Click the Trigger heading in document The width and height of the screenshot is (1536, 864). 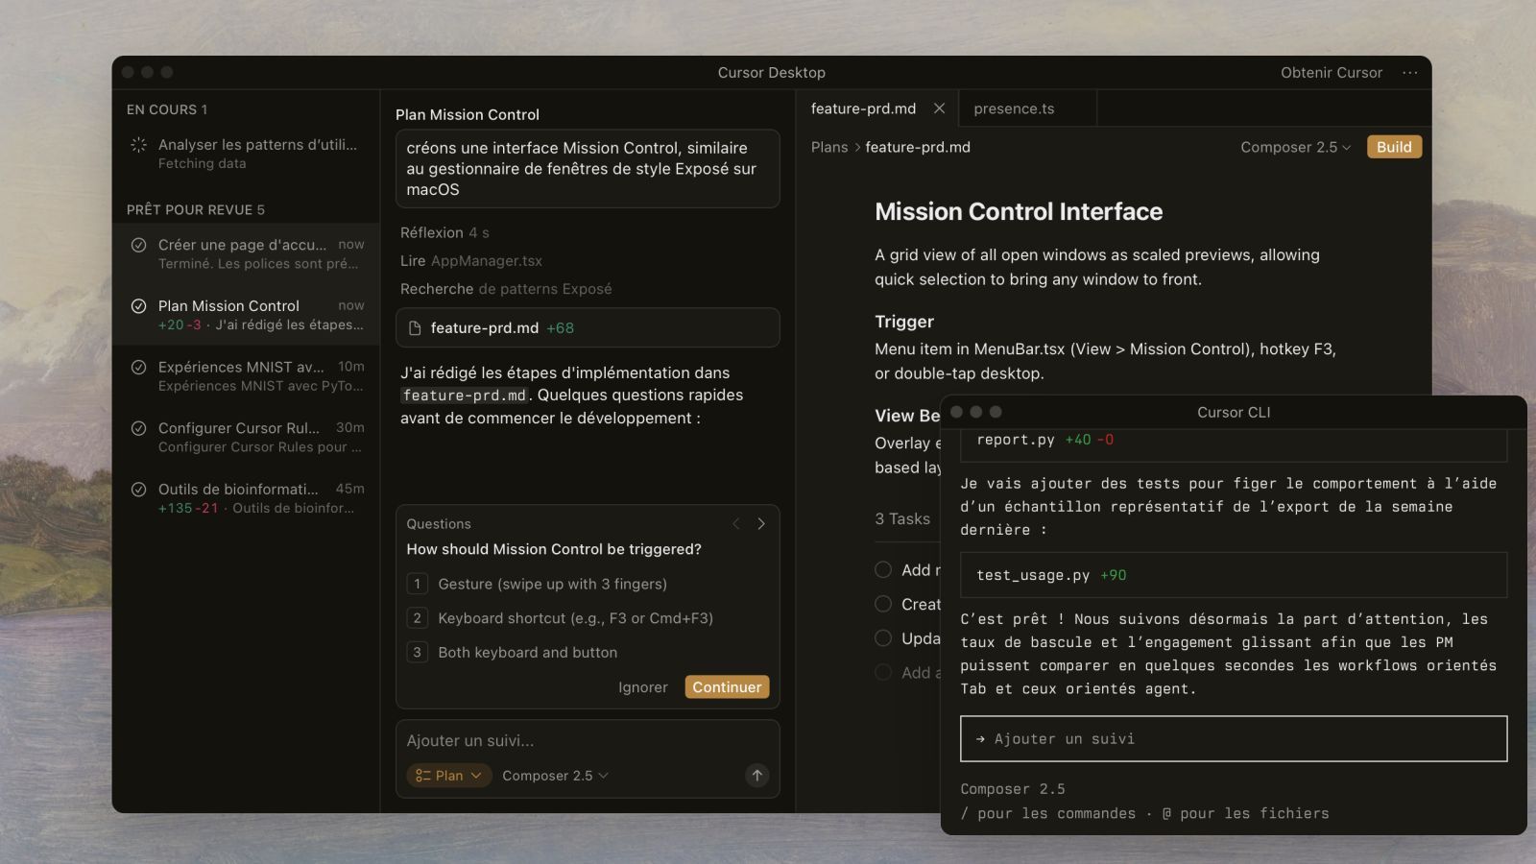click(904, 322)
